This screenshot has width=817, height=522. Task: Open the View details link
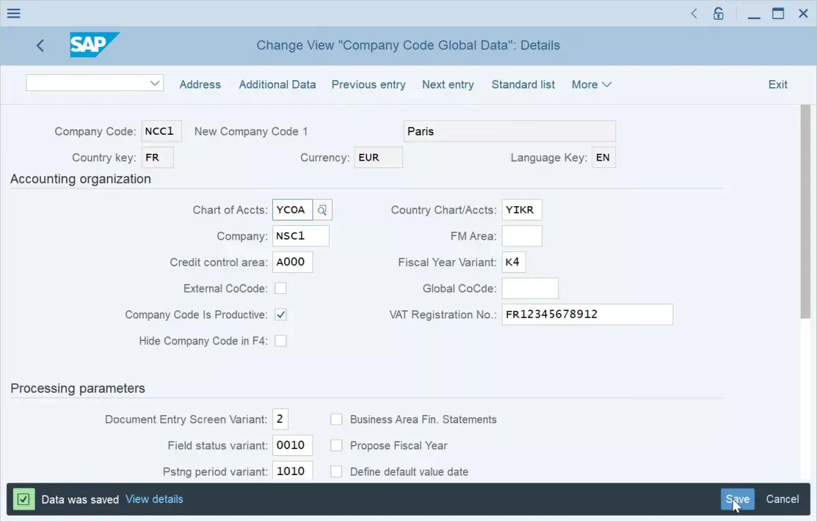point(155,499)
